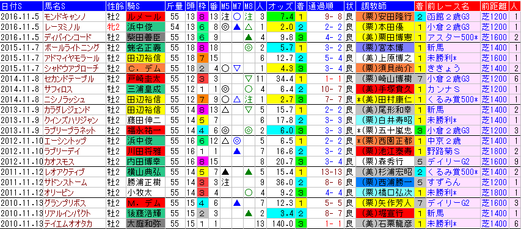Viewport: 521px width, 229px height.
Task: Click the M5 column header
Action: (x=225, y=6)
